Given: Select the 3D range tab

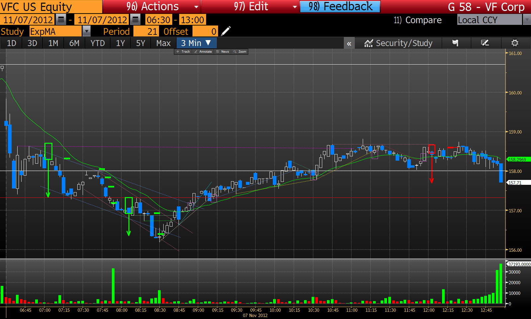Looking at the screenshot, I should (32, 43).
